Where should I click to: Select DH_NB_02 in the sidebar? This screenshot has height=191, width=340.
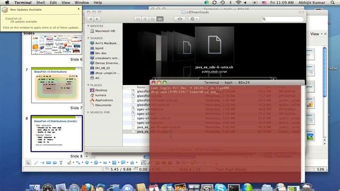[x=100, y=68]
